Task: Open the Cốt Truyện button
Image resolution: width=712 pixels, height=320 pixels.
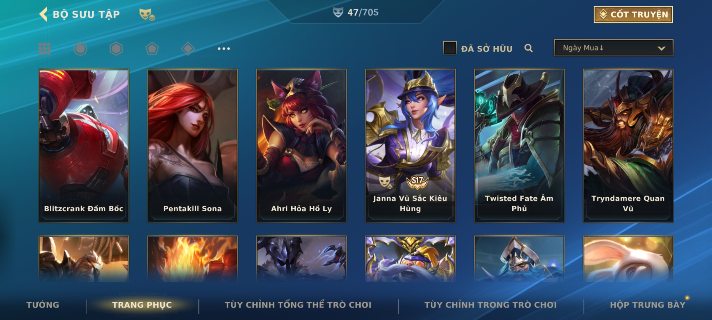Action: tap(633, 15)
